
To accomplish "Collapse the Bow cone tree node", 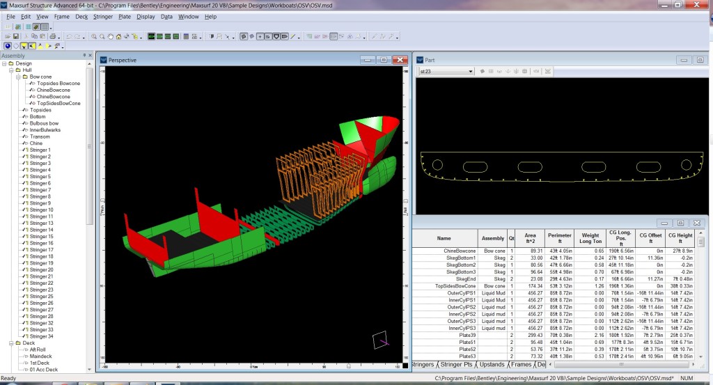I will tap(18, 77).
